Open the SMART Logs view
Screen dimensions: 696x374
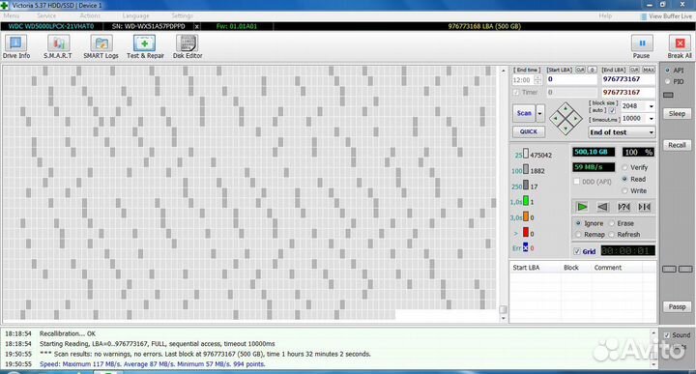coord(101,46)
